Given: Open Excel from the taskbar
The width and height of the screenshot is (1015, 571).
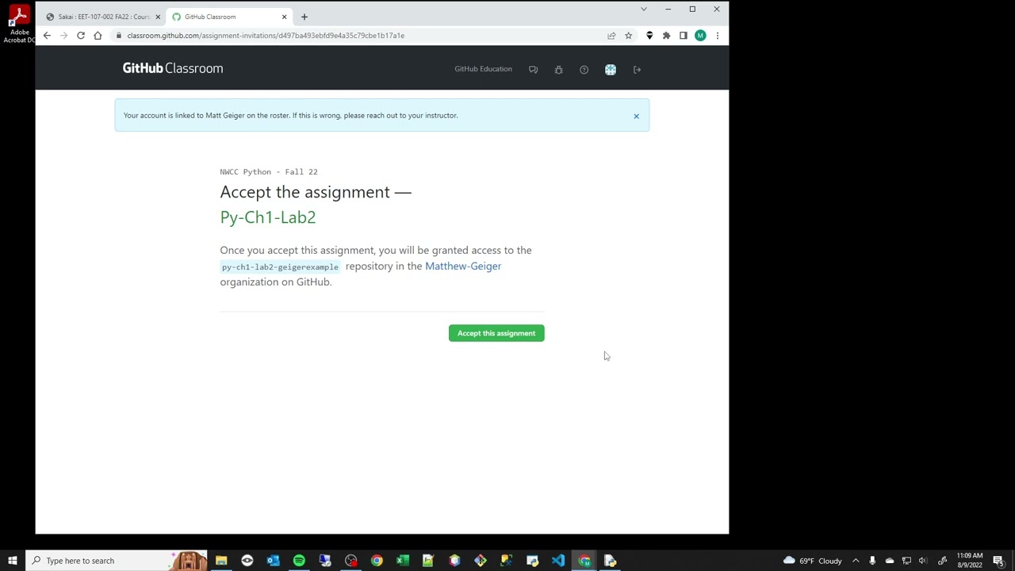Looking at the screenshot, I should pos(403,561).
